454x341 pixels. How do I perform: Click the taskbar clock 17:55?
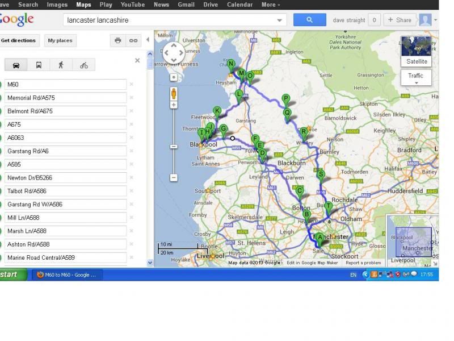(x=427, y=275)
